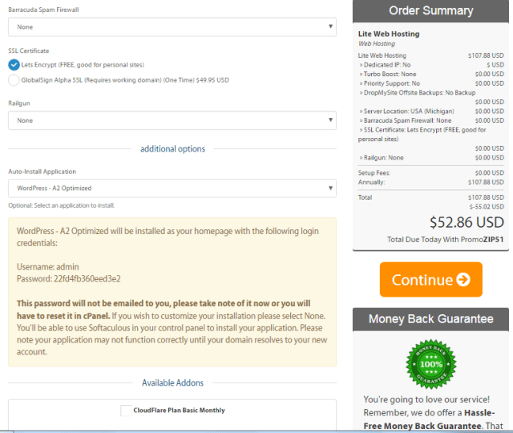The width and height of the screenshot is (513, 433).
Task: Open the Barracuda Spam Firewall dropdown
Action: click(172, 26)
